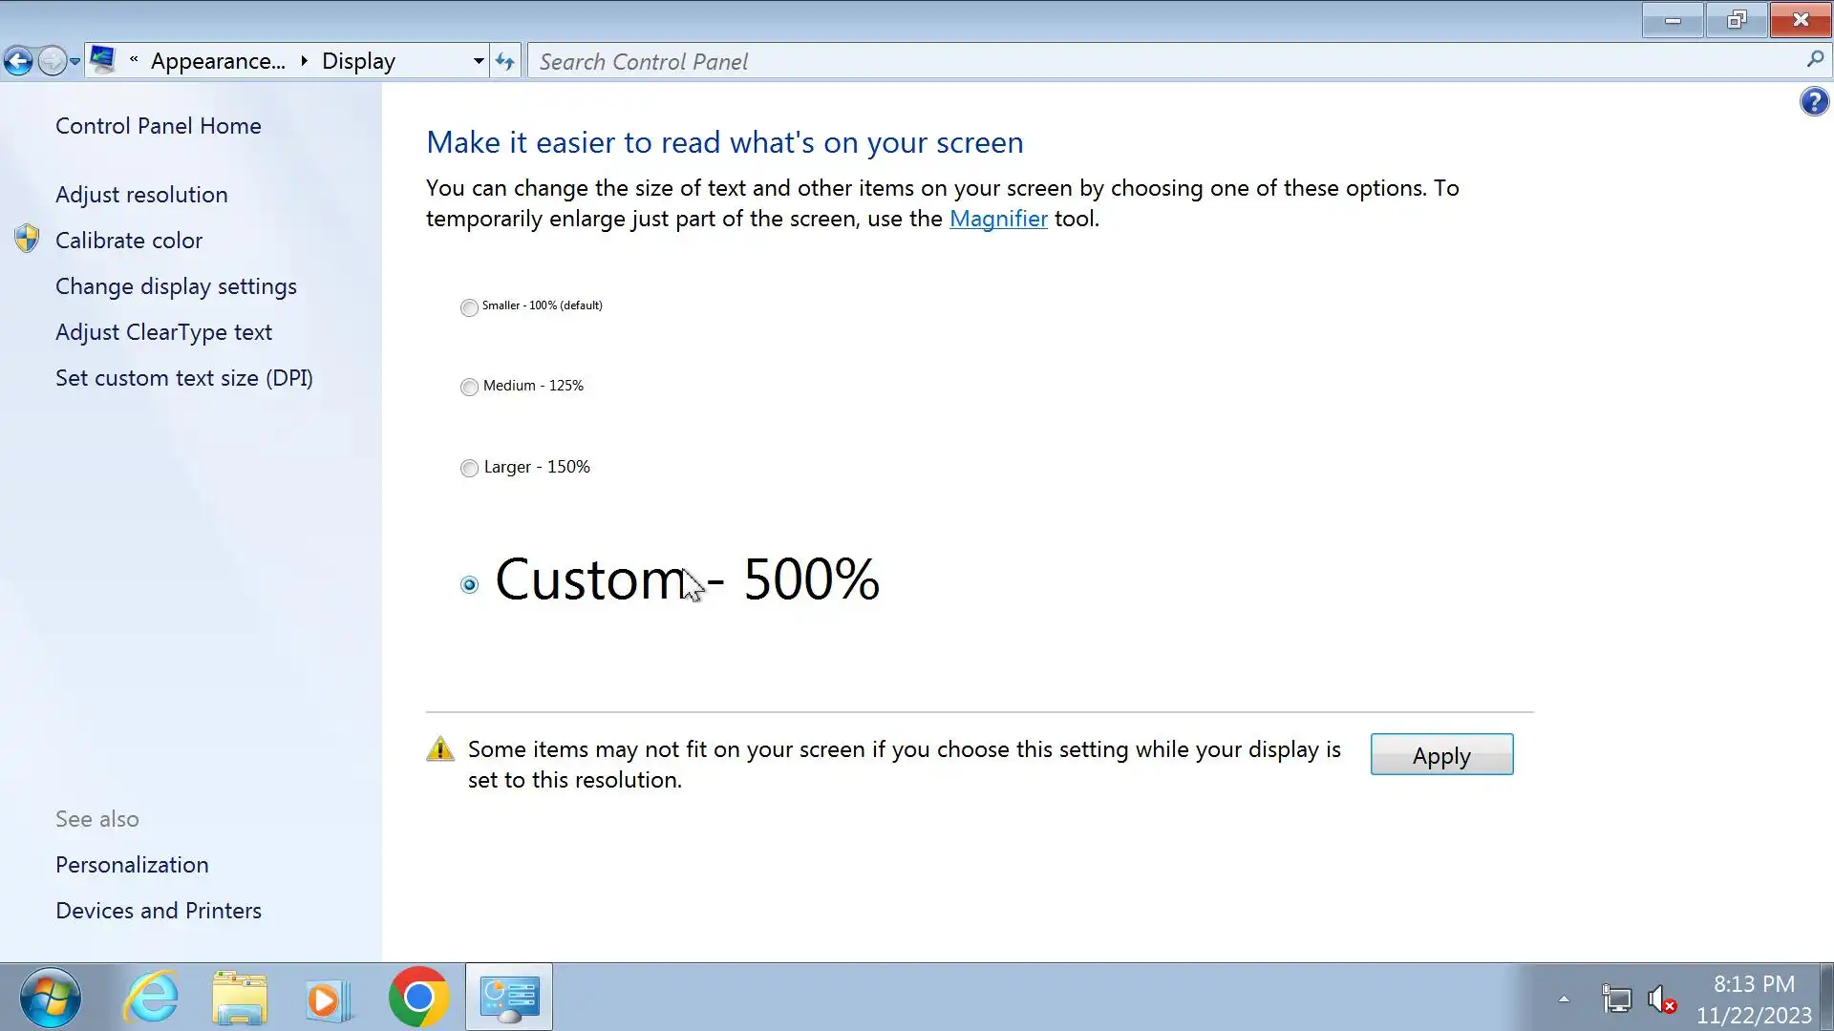Viewport: 1834px width, 1031px height.
Task: Open recent pages dropdown arrow
Action: pos(75,62)
